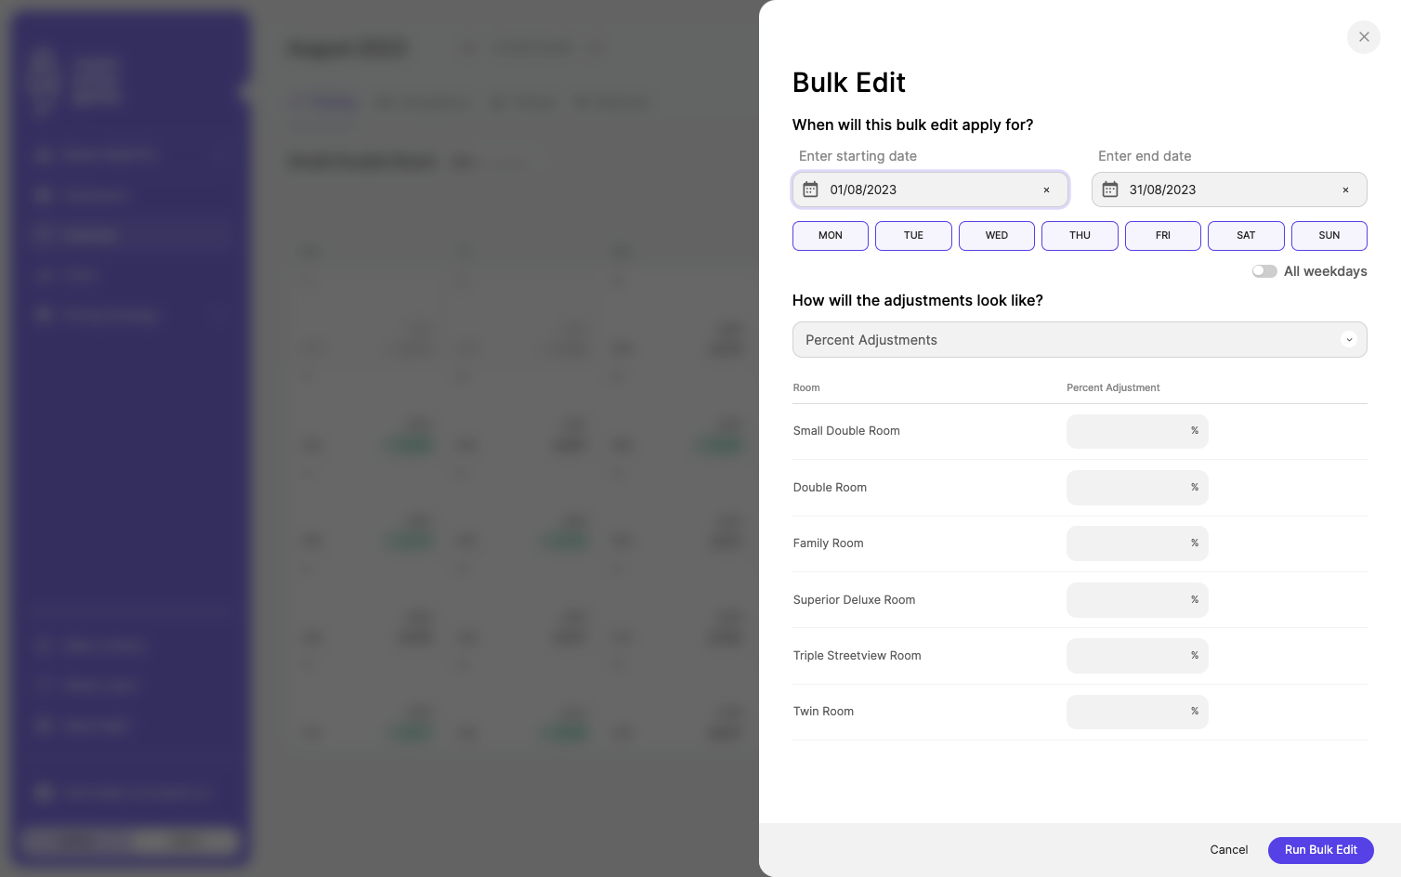Click percent field for Triple Streetview Room
1401x877 pixels.
(x=1137, y=656)
